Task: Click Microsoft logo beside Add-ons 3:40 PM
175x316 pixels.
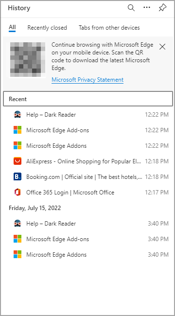Action: (17, 239)
